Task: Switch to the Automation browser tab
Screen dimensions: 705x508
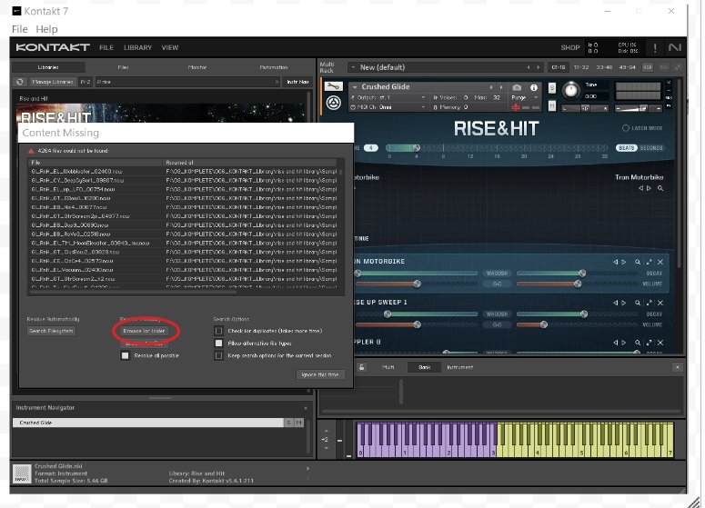Action: pyautogui.click(x=274, y=67)
